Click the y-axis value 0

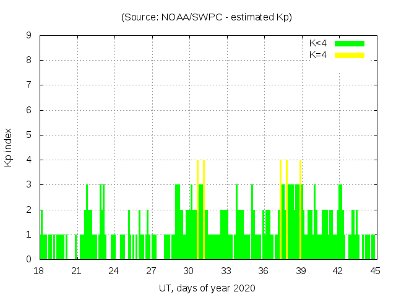click(x=29, y=259)
